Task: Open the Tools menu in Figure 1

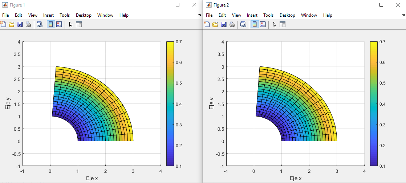Action: point(65,15)
